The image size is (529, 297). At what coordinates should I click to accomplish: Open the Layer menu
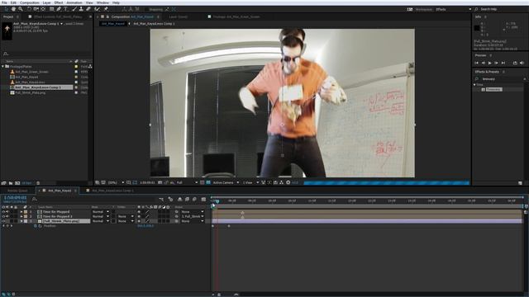click(x=46, y=2)
